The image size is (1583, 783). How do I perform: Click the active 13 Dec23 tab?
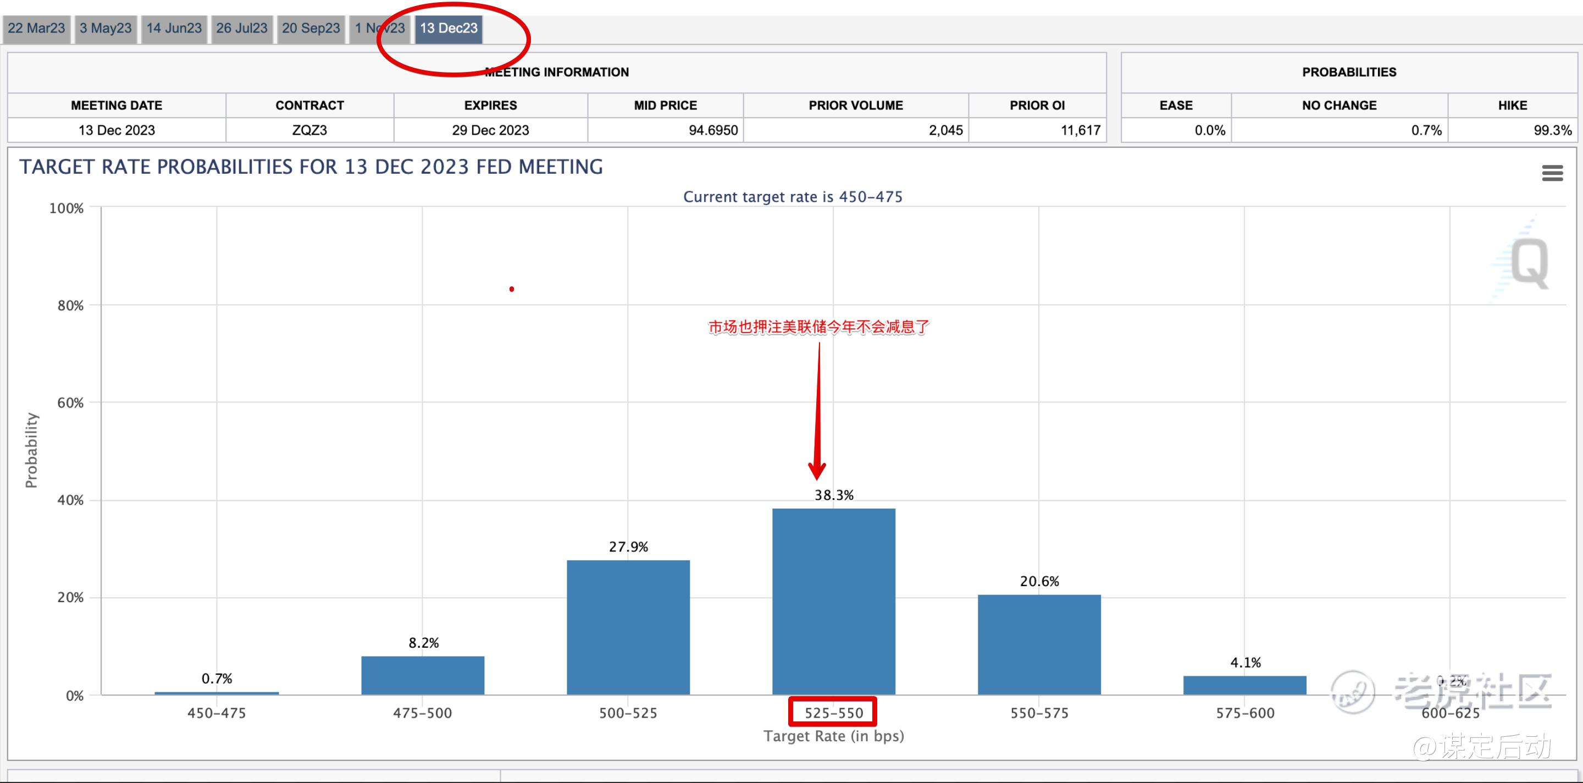449,28
